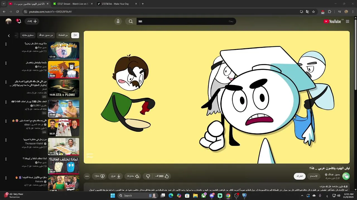Open a new browser tab
Screen dimensions: 357x200
tap(143, 4)
